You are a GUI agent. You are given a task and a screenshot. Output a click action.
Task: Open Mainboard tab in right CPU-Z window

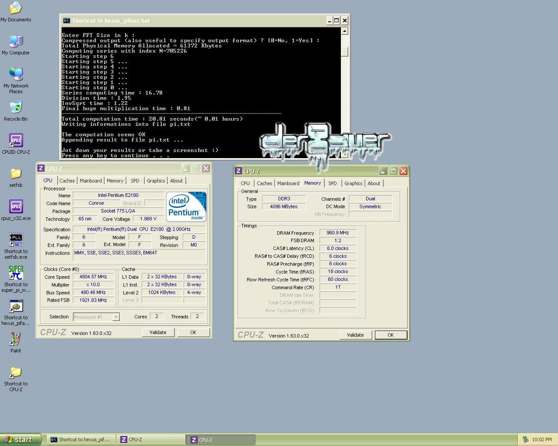coord(288,183)
